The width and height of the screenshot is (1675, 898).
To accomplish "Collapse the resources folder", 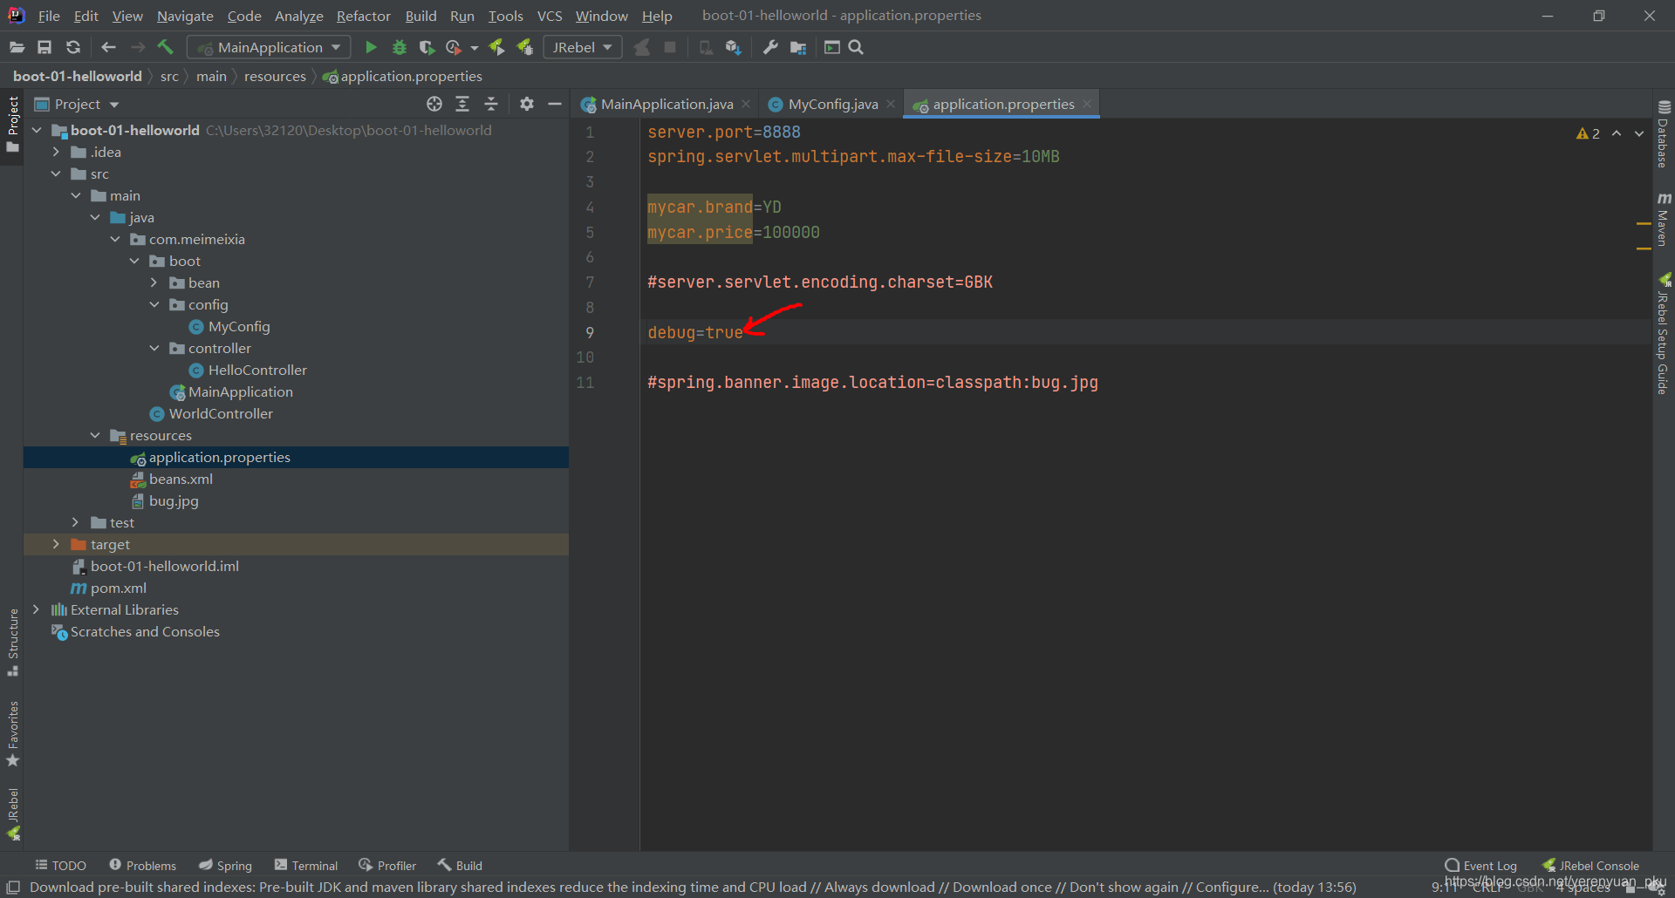I will (x=95, y=435).
